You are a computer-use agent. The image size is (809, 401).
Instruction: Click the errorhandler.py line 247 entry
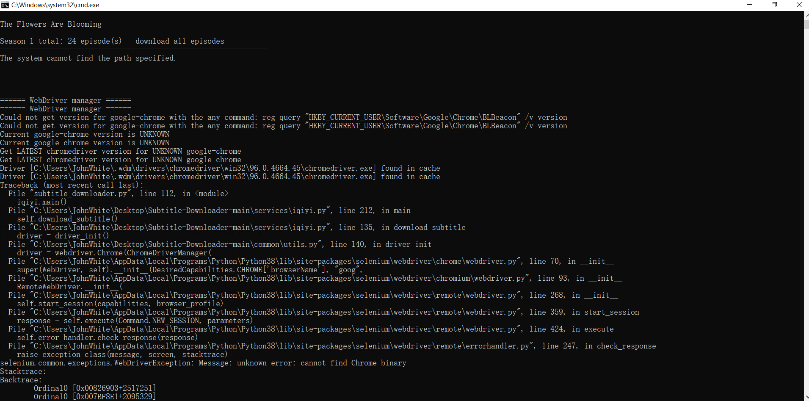click(330, 346)
